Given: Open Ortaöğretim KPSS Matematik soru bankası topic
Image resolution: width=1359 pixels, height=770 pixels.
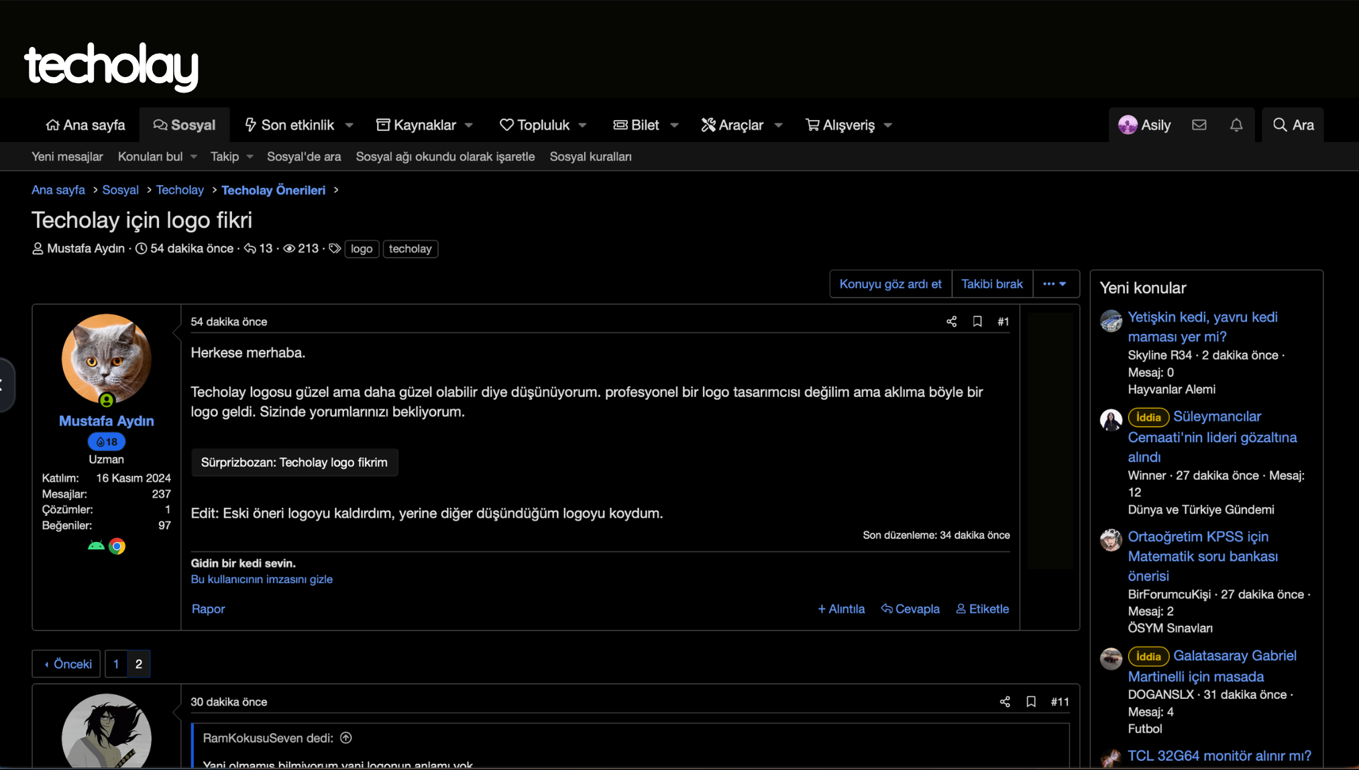Looking at the screenshot, I should (1203, 556).
